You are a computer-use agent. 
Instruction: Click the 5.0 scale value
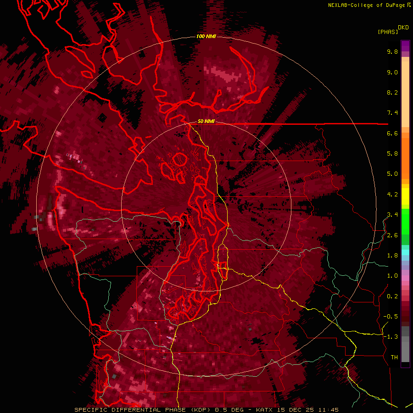pyautogui.click(x=392, y=174)
